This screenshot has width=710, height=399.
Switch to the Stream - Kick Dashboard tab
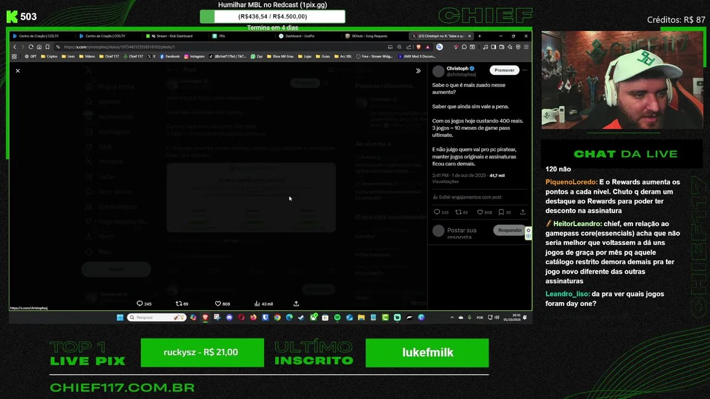(174, 36)
